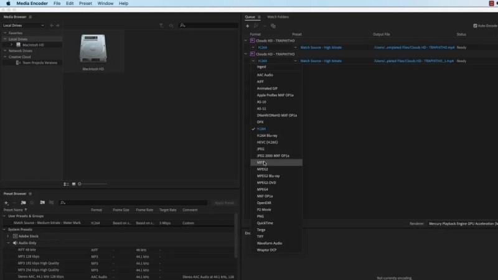Select Team Projects Versions in tree
The width and height of the screenshot is (498, 280).
[40, 63]
